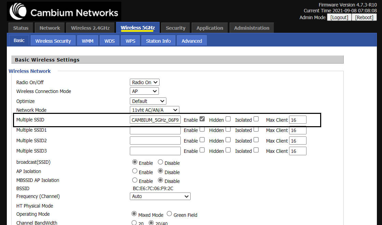Click the Multiple SSID3 name input field
Viewport: 382px width, 225px height.
(x=155, y=151)
